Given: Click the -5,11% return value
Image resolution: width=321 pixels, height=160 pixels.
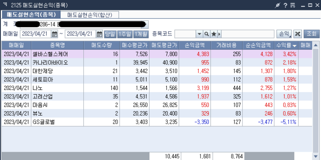Looking at the screenshot, I should 288,122.
